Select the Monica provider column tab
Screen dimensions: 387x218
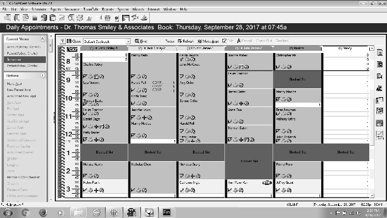click(x=297, y=48)
